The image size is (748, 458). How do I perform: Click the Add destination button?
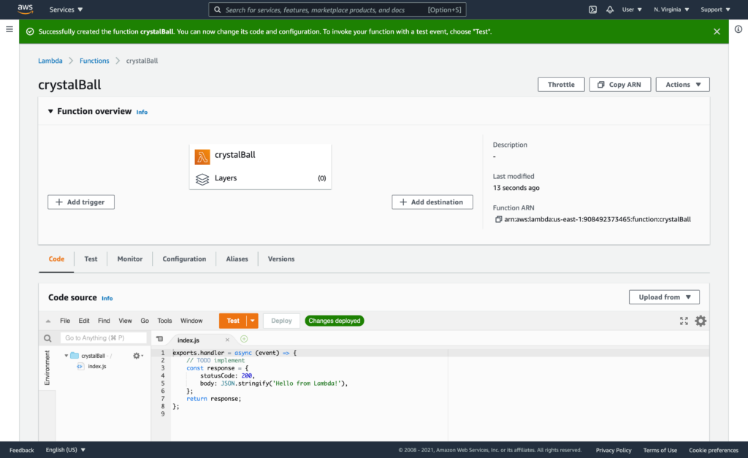coord(432,202)
